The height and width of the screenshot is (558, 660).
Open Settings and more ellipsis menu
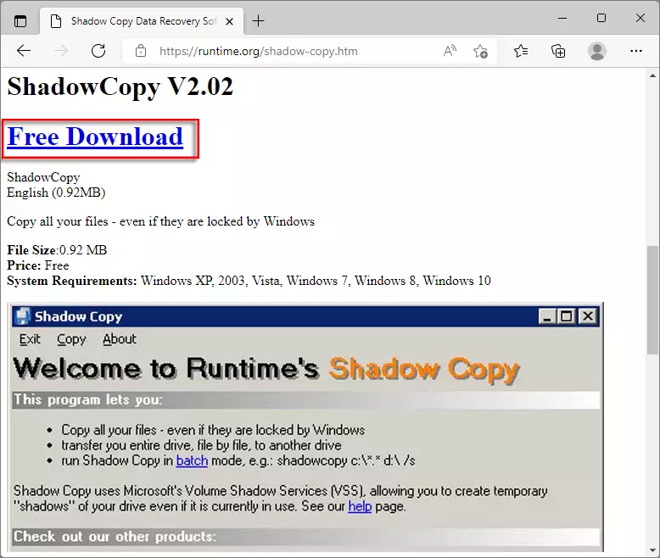coord(635,51)
